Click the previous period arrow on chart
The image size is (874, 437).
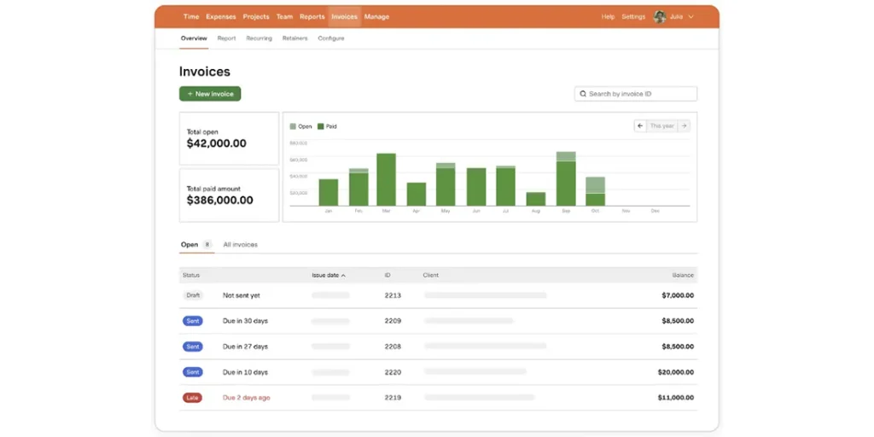pos(640,126)
